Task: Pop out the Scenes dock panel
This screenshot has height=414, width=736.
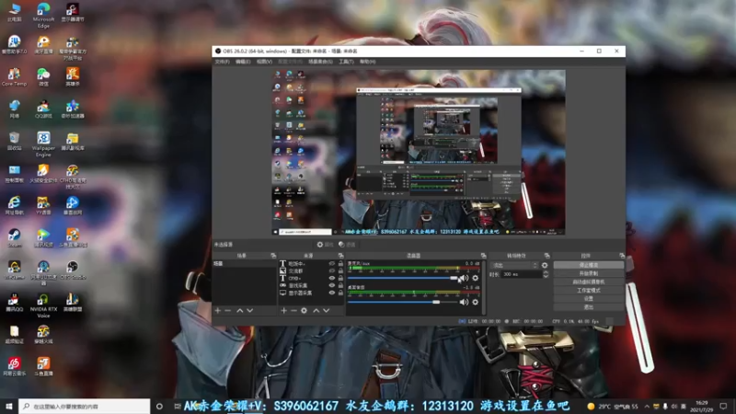Action: [273, 256]
